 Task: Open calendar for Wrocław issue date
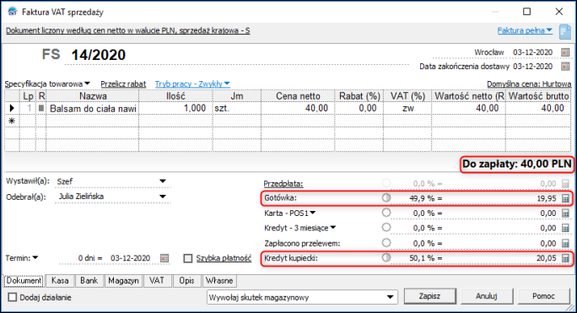[565, 52]
